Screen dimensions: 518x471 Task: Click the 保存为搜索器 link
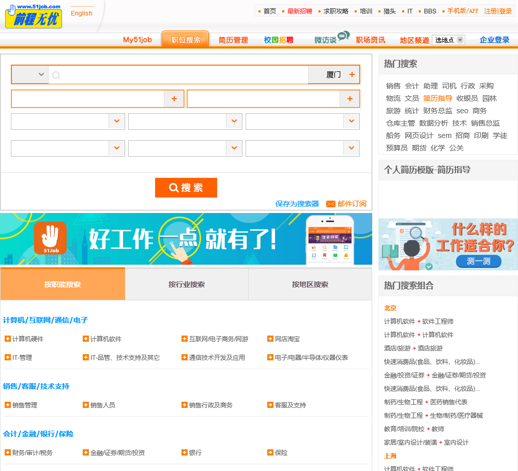pos(297,204)
